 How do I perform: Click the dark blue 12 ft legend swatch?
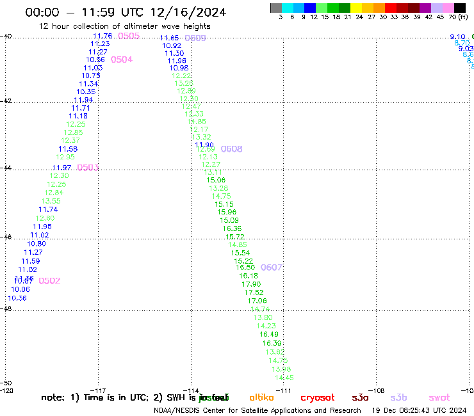pyautogui.click(x=310, y=8)
